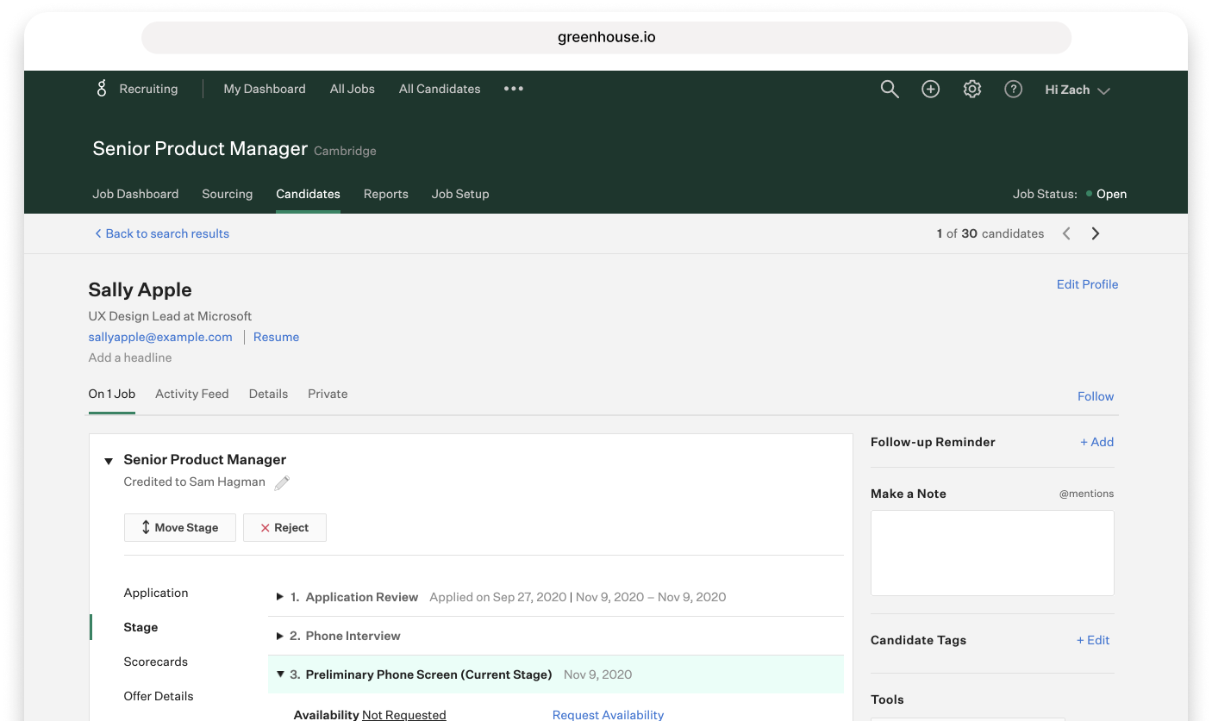Viewport: 1212px width, 721px height.
Task: Collapse the Preliminary Phone Screen stage
Action: coord(280,674)
